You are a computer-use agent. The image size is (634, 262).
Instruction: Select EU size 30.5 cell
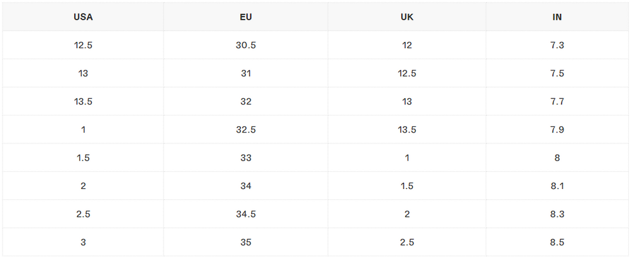246,45
